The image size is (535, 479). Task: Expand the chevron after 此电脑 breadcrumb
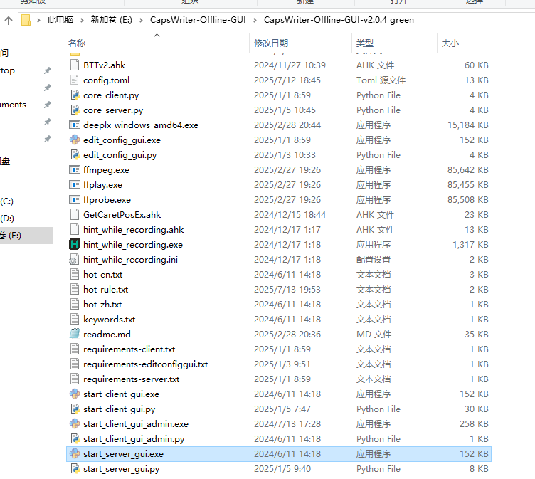[x=82, y=20]
